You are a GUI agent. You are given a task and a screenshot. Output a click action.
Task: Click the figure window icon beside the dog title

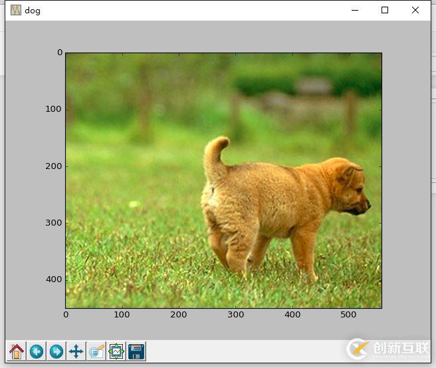(16, 10)
